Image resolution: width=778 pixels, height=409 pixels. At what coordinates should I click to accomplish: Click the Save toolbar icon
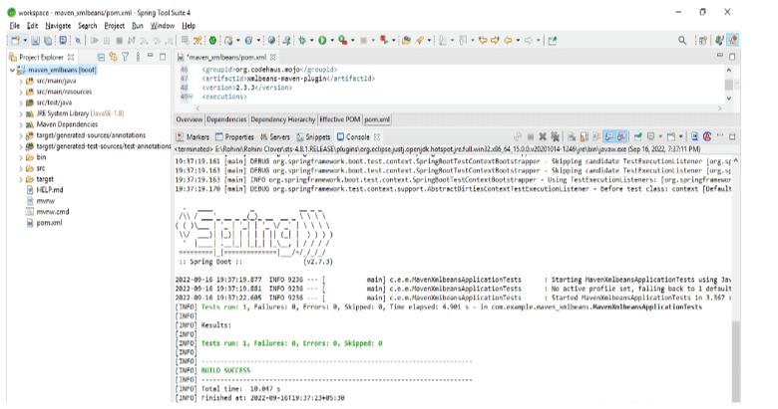pos(35,40)
